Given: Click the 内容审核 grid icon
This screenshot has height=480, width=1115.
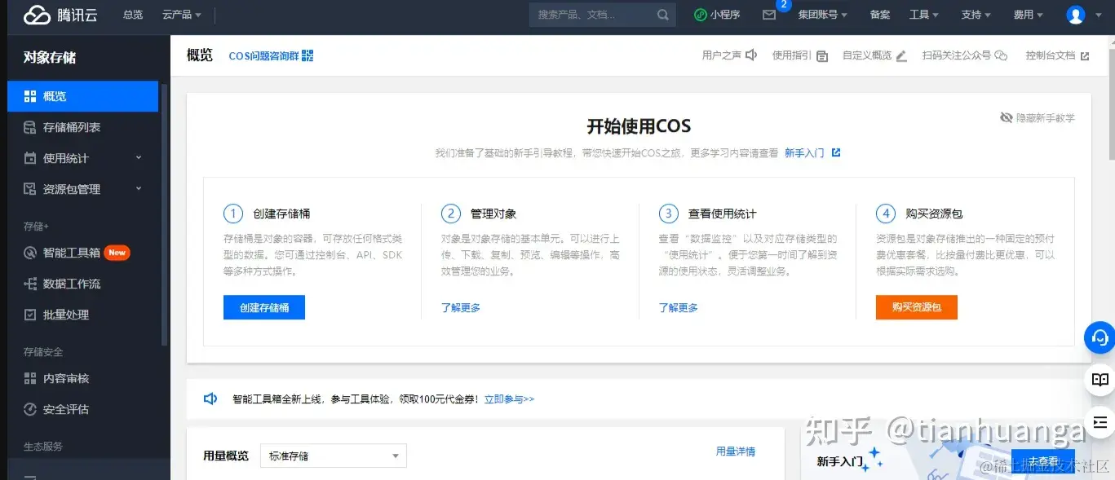Looking at the screenshot, I should pyautogui.click(x=30, y=378).
